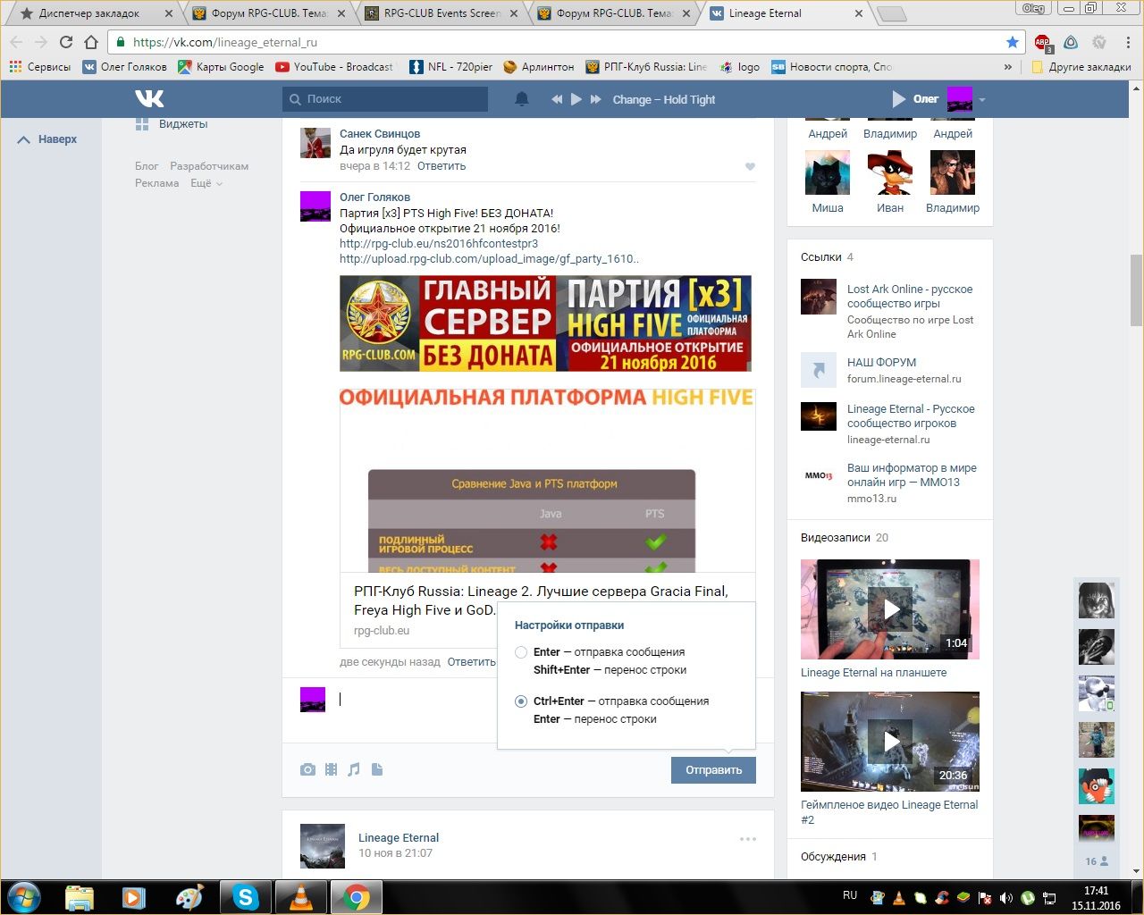Skip to previous track in header player
This screenshot has height=915, width=1144.
(x=557, y=99)
